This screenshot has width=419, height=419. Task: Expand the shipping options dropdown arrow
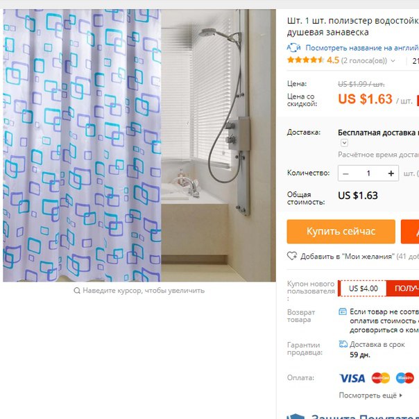pos(344,143)
